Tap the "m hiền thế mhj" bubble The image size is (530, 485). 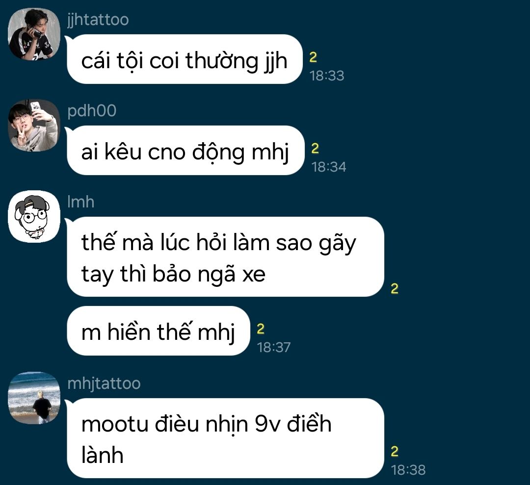pyautogui.click(x=159, y=331)
